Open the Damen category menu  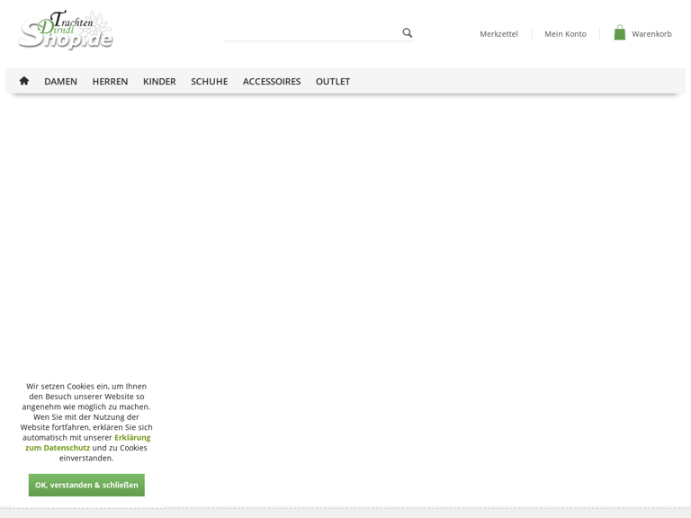click(x=60, y=81)
